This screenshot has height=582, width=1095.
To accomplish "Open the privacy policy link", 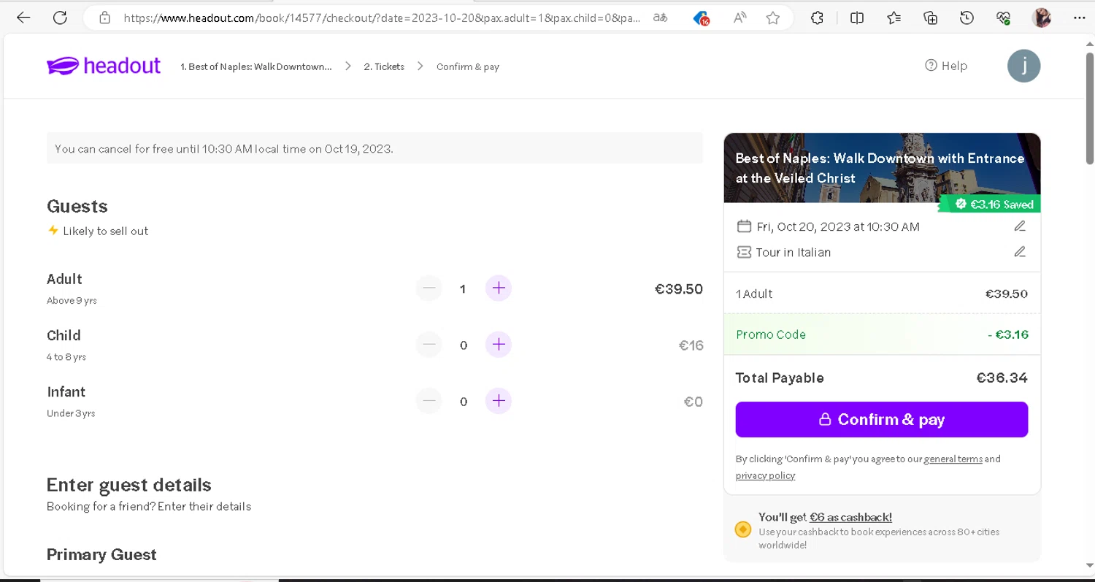I will click(x=765, y=475).
